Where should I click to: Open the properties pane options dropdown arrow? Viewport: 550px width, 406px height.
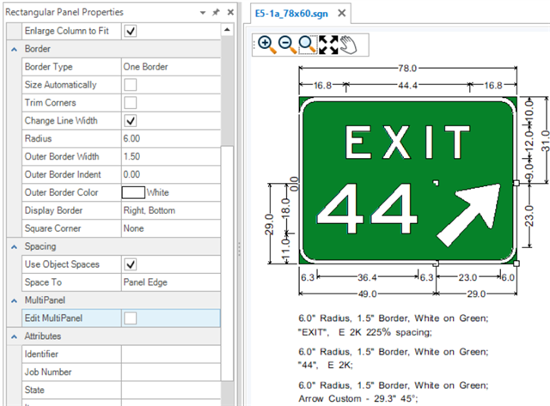[x=203, y=13]
